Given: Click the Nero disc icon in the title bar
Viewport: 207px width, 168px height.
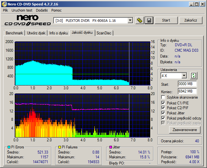Looking at the screenshot, I should click(4, 4).
